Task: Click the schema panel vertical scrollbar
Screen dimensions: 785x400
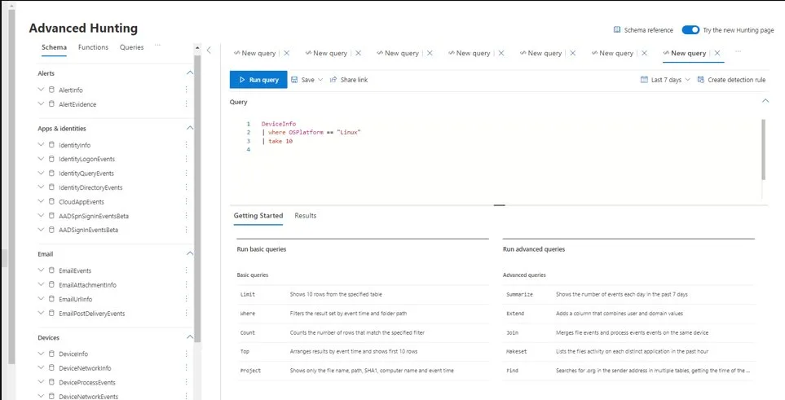Action: pos(197,199)
